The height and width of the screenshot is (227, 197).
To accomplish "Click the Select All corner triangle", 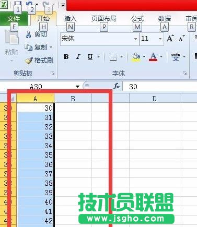I will (x=13, y=99).
